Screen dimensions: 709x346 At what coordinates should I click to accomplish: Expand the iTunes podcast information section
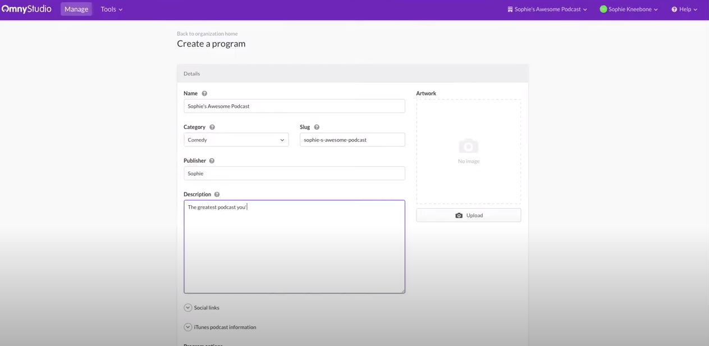coord(220,327)
